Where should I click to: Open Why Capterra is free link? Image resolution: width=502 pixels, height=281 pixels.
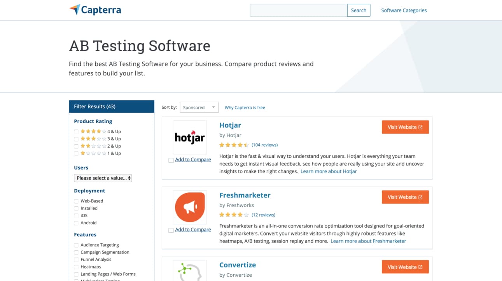pyautogui.click(x=245, y=108)
